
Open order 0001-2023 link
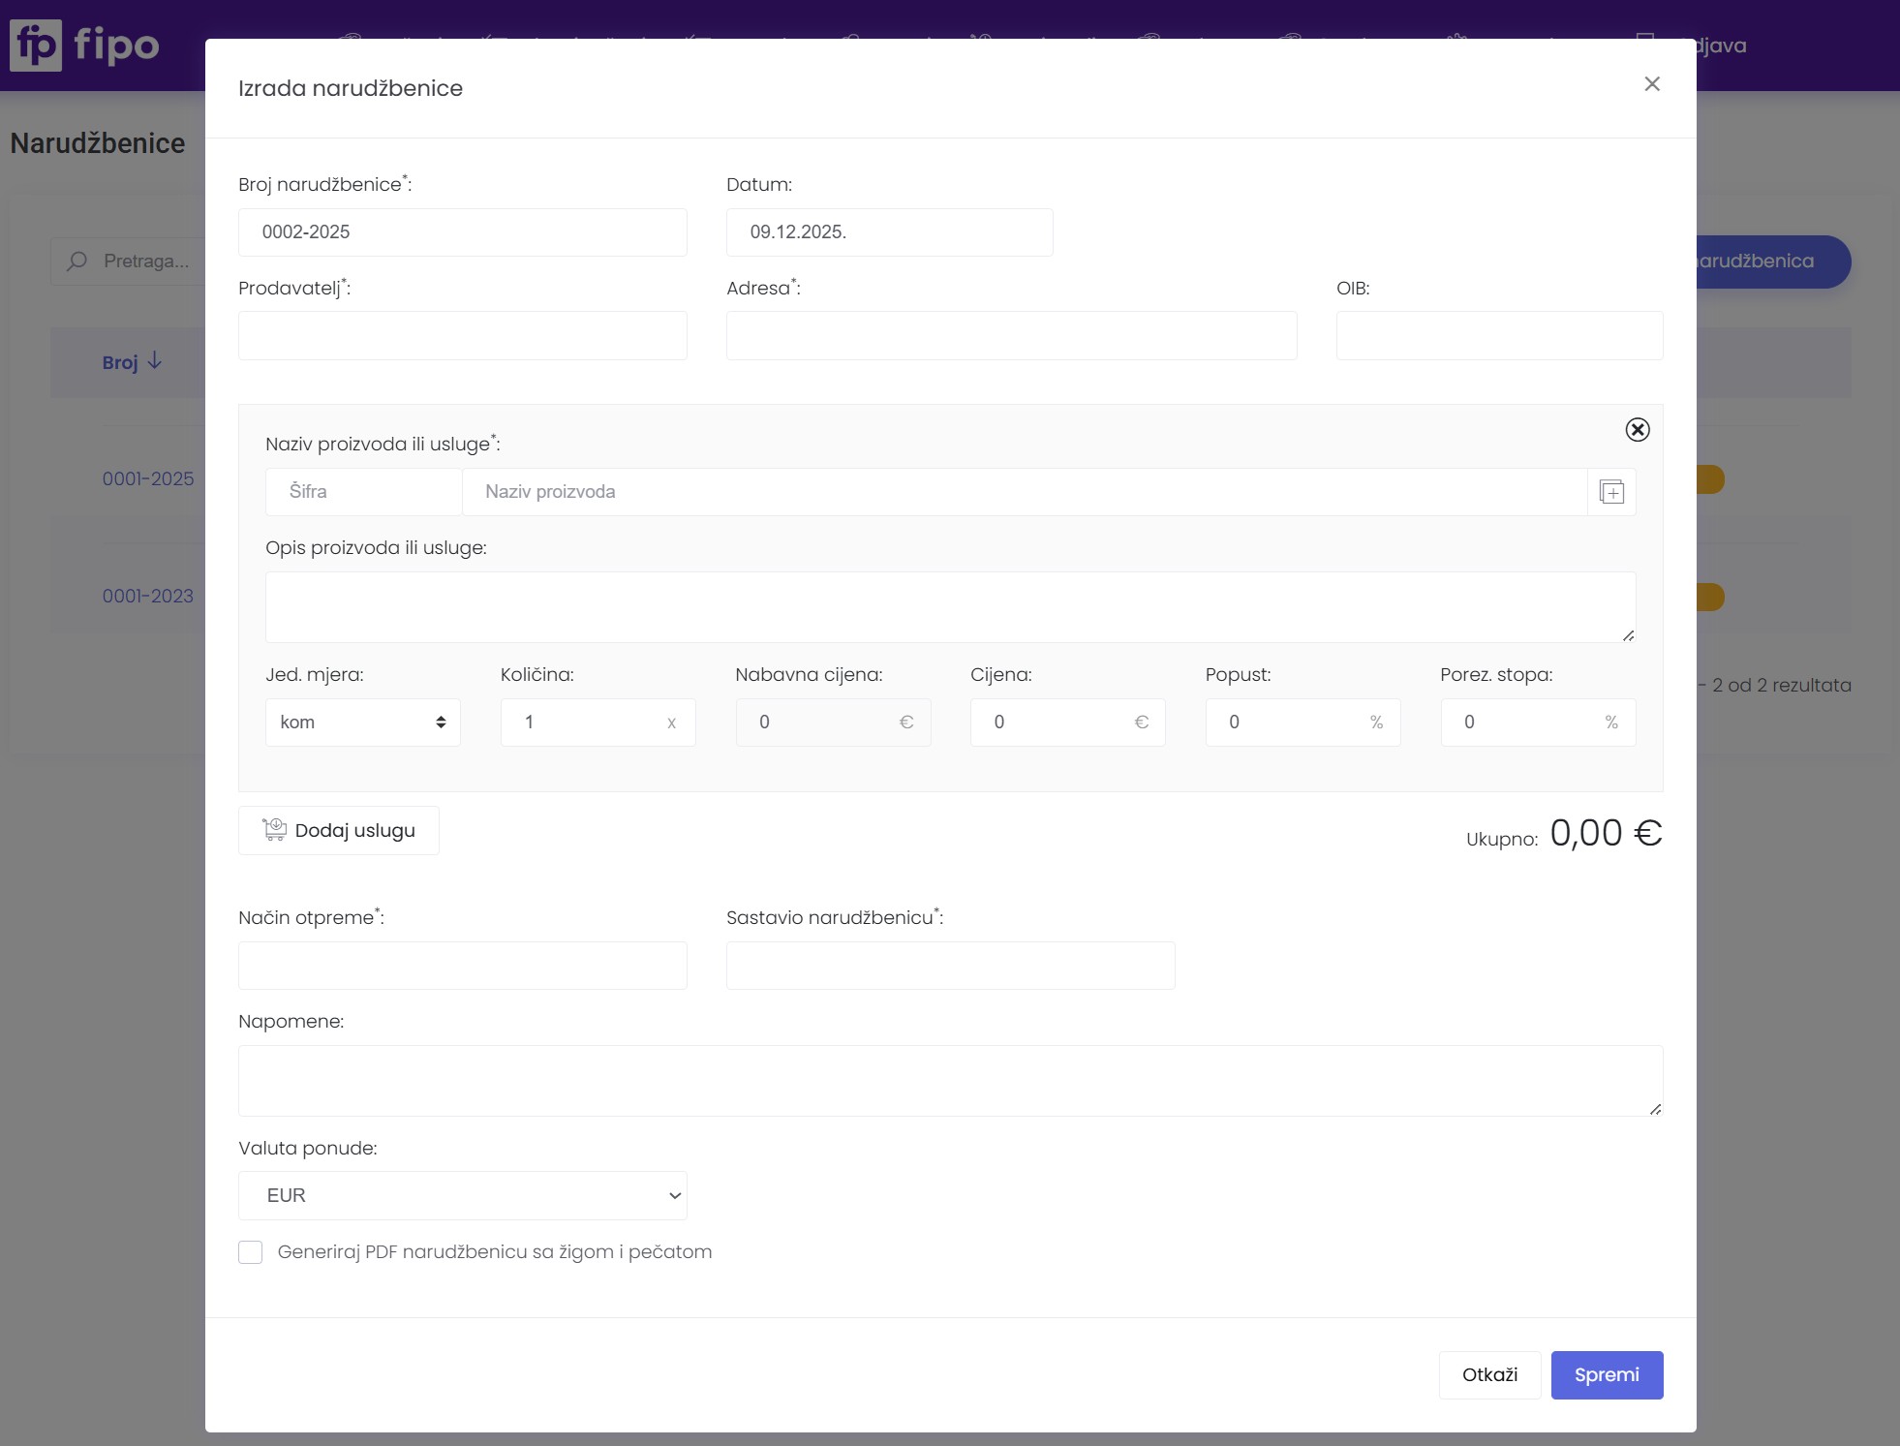click(x=148, y=596)
